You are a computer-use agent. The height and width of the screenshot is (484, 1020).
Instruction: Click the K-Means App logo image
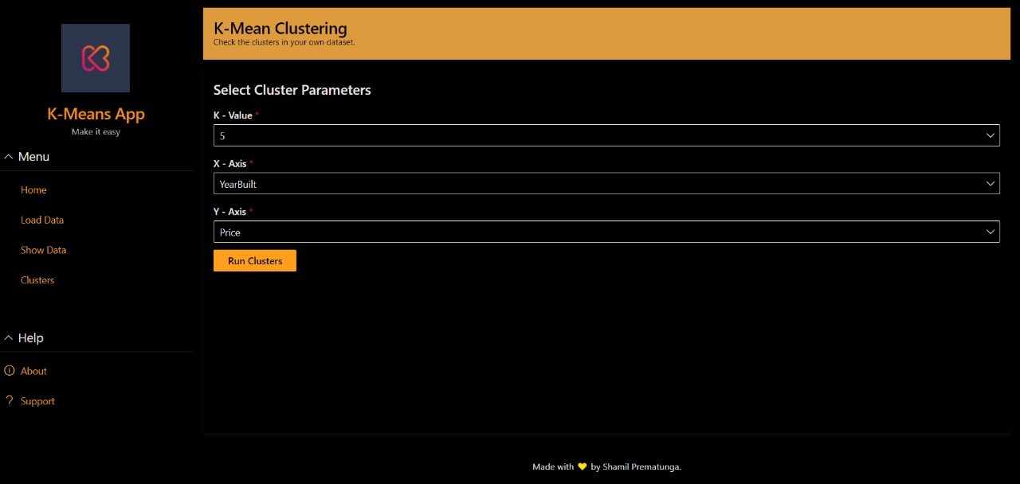point(96,58)
